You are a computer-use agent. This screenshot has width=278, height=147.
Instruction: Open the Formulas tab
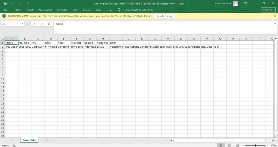tap(62, 10)
